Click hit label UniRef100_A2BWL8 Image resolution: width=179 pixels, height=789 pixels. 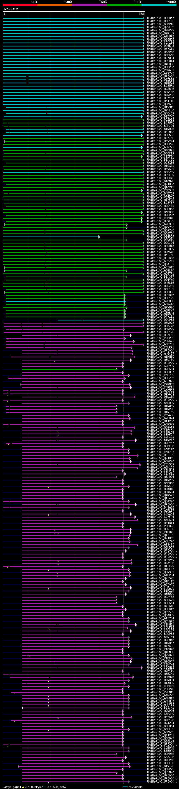point(161,301)
